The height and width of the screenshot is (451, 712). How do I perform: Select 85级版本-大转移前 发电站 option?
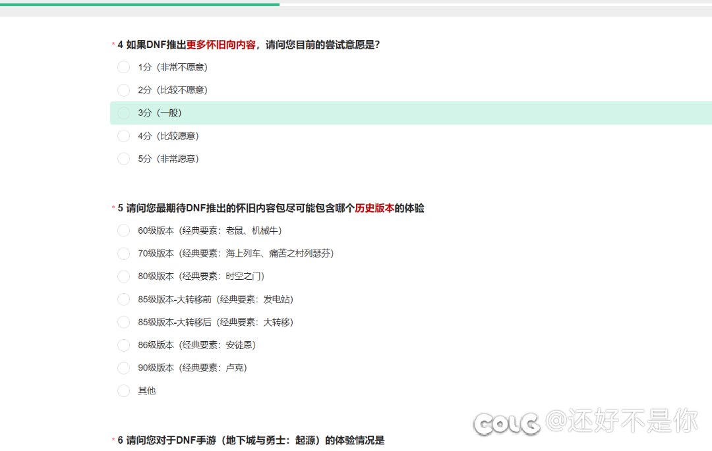point(123,300)
